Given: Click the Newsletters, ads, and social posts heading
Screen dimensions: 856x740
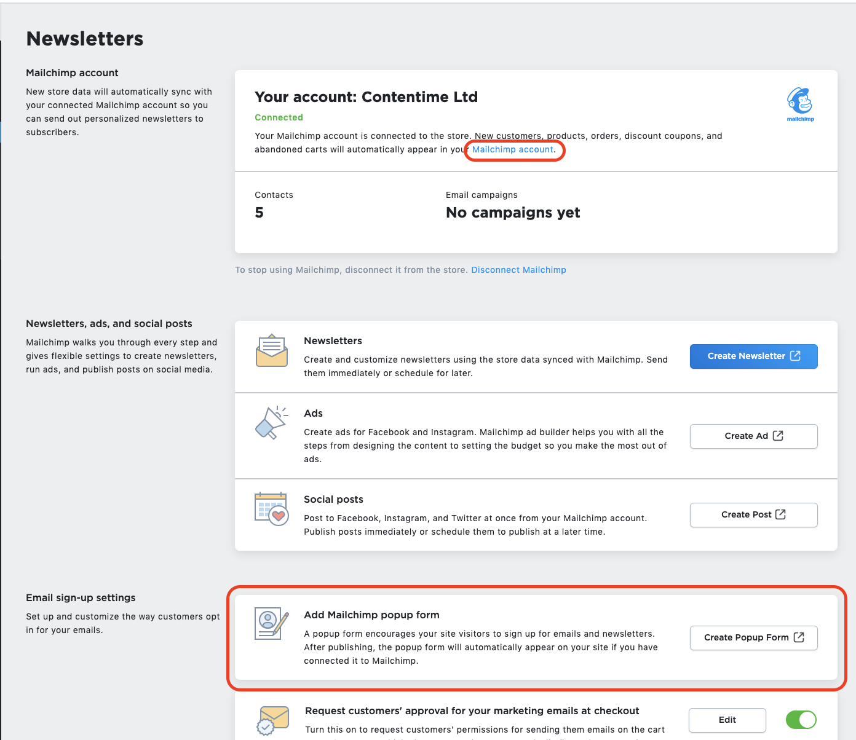Looking at the screenshot, I should click(x=109, y=323).
